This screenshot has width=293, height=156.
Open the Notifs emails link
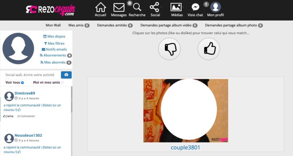point(54,49)
